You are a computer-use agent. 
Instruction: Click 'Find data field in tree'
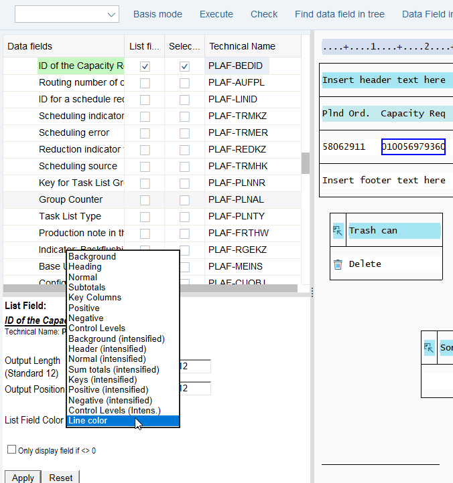tap(340, 14)
